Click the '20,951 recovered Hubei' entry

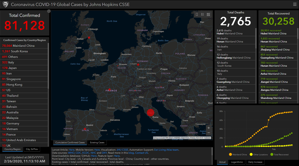pyautogui.click(x=278, y=32)
